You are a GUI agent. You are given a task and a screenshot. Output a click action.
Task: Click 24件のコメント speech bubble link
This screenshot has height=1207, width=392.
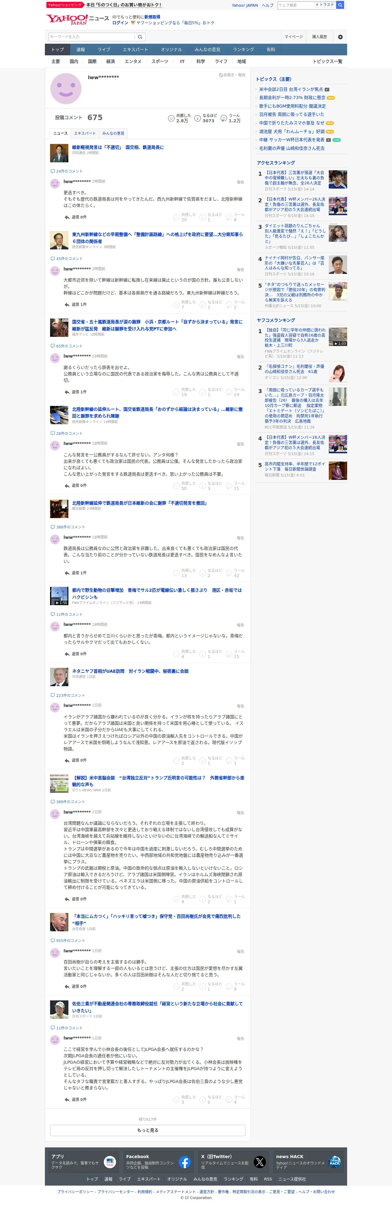click(x=67, y=171)
